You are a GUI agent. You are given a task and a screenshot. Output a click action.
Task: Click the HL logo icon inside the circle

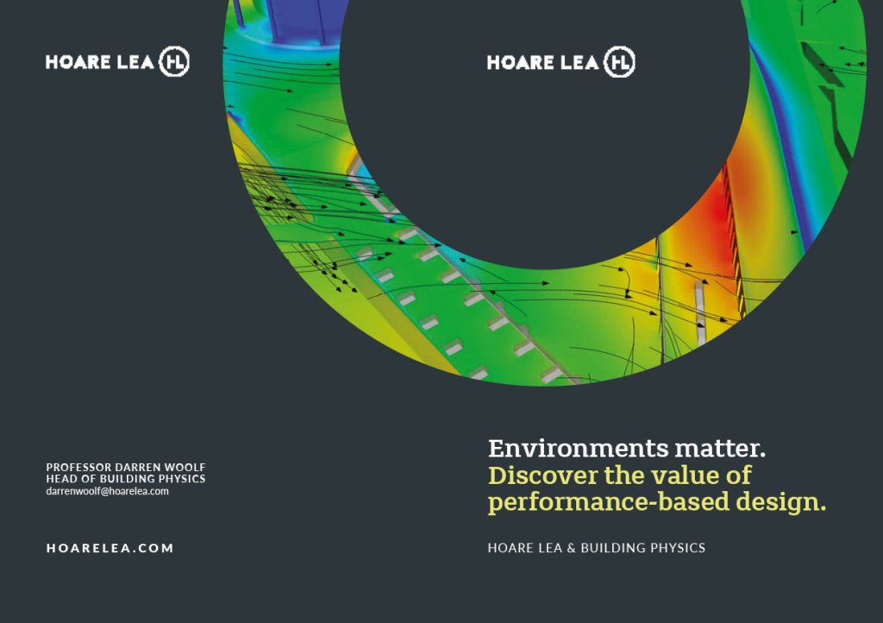619,61
